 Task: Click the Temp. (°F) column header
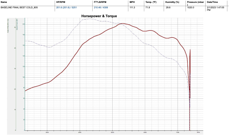tap(151, 2)
